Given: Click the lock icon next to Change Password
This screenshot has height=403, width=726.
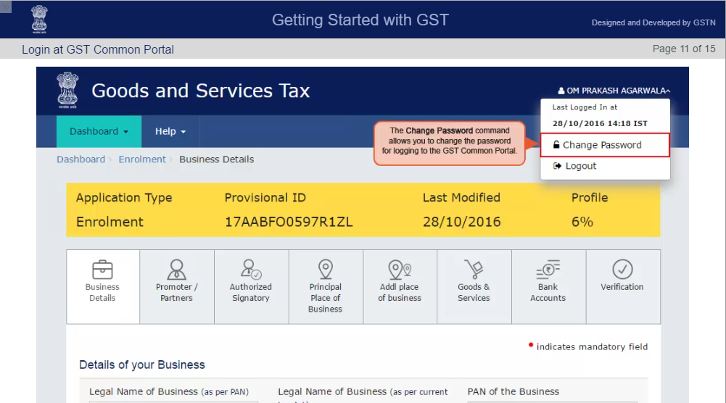Looking at the screenshot, I should click(556, 145).
